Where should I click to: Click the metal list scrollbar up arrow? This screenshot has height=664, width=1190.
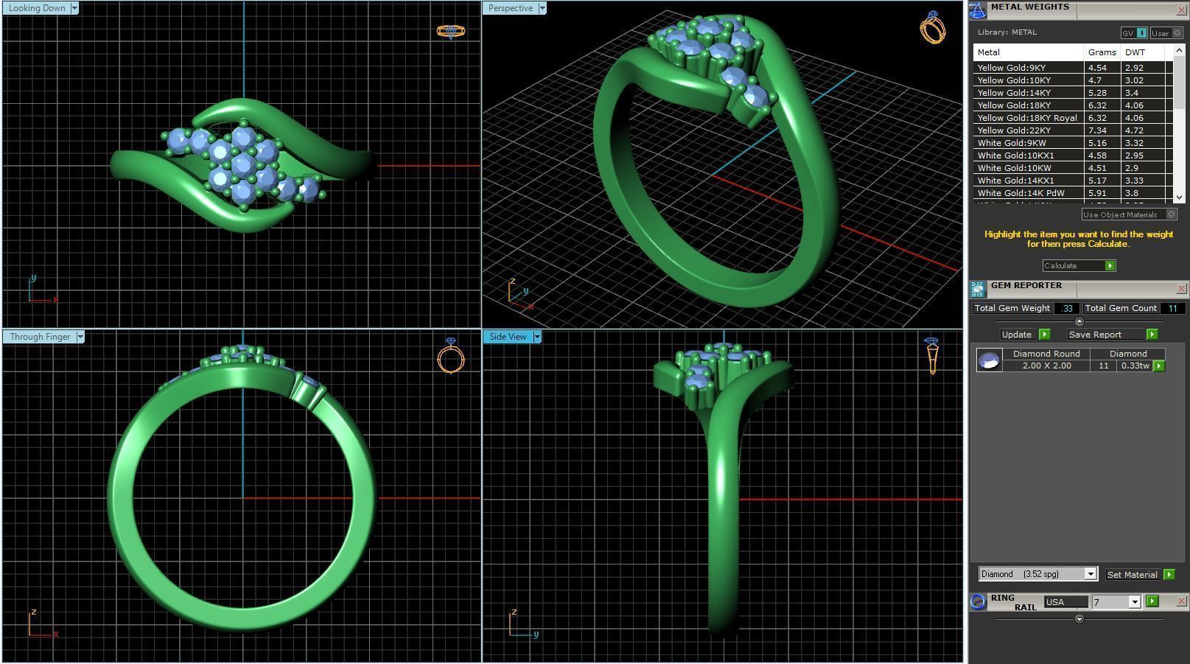(x=1179, y=50)
